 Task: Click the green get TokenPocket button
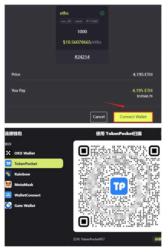(157, 239)
